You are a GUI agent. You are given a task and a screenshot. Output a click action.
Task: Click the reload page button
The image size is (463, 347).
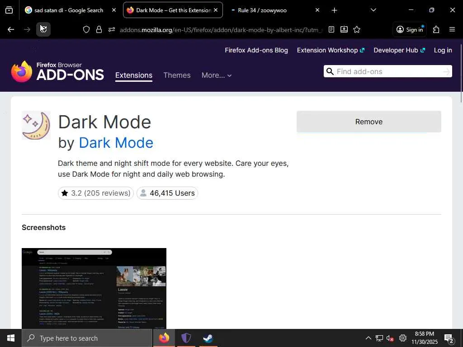click(x=43, y=29)
